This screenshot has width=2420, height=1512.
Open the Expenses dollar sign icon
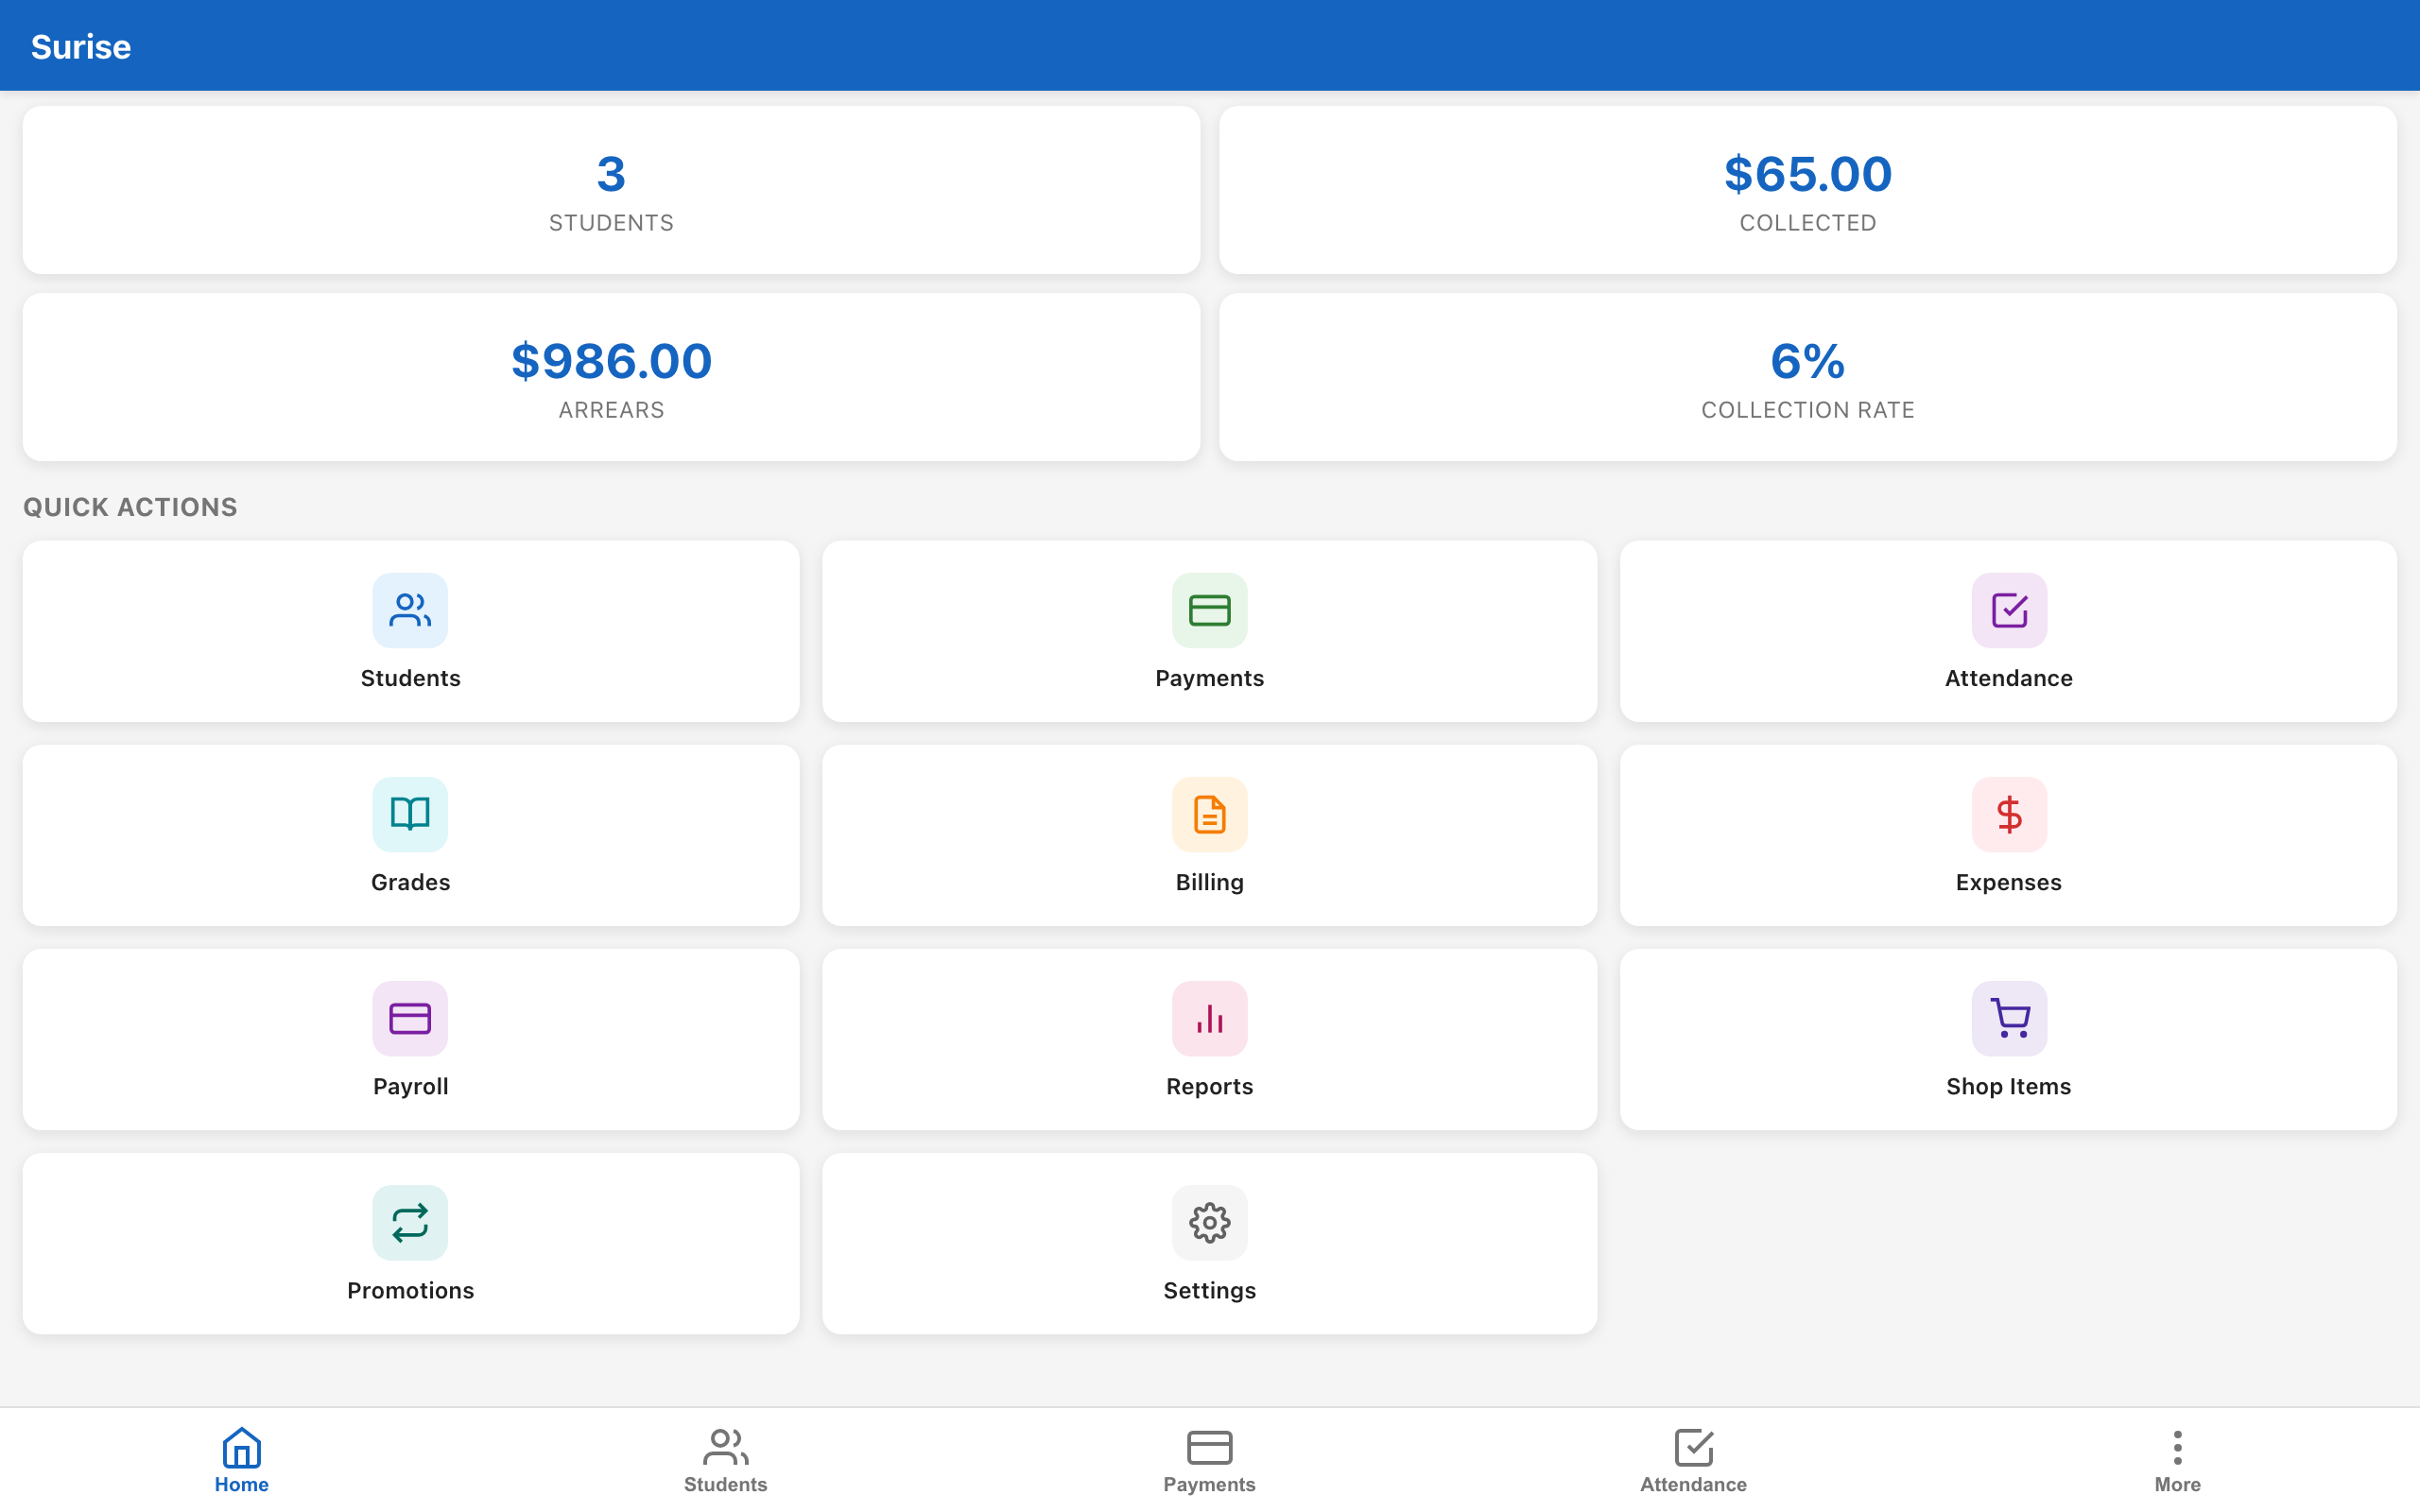click(2008, 814)
